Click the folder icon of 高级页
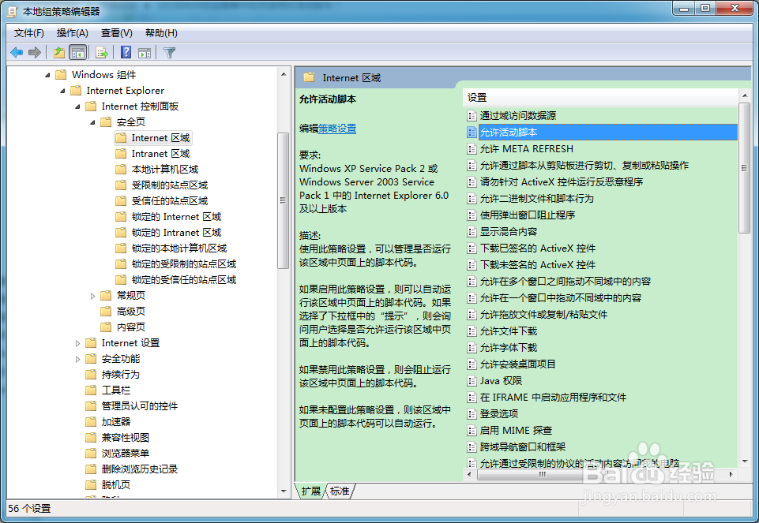This screenshot has height=523, width=759. tap(106, 312)
